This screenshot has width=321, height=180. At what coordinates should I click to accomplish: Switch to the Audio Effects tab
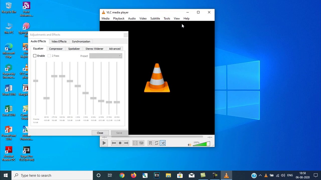click(x=38, y=41)
